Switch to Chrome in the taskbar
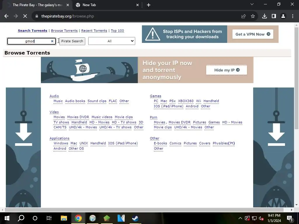 (x=78, y=218)
